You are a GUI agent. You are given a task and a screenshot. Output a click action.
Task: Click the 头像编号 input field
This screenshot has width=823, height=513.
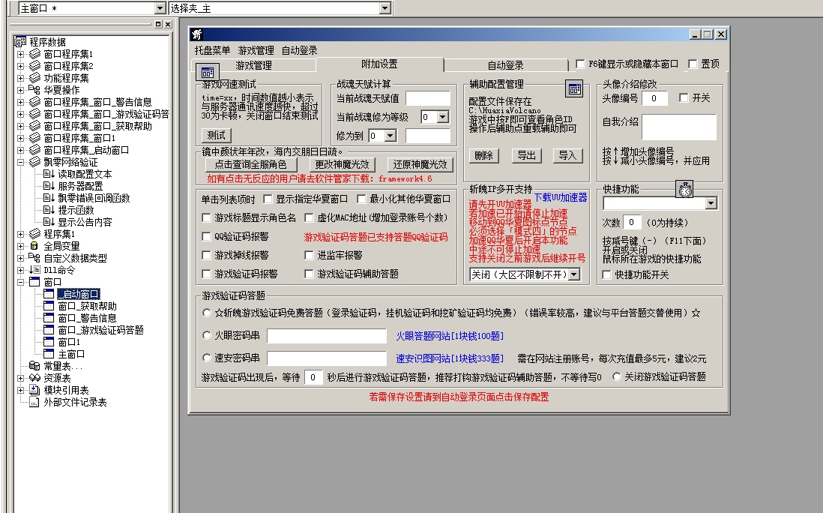pyautogui.click(x=655, y=98)
